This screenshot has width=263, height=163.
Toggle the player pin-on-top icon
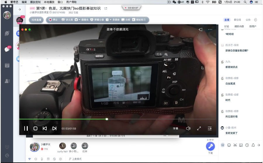(200, 30)
